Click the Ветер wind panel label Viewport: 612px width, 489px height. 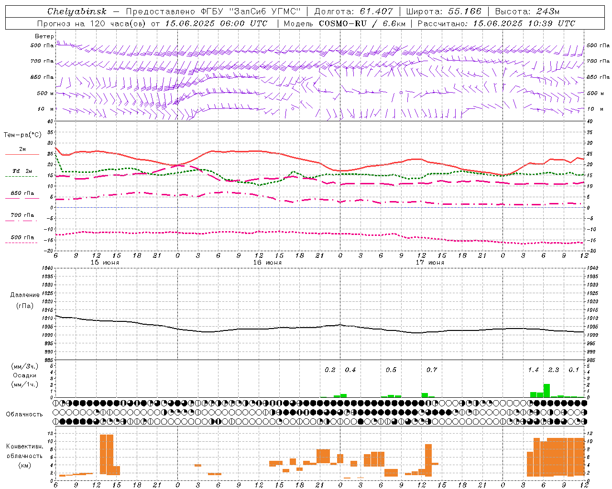(44, 36)
